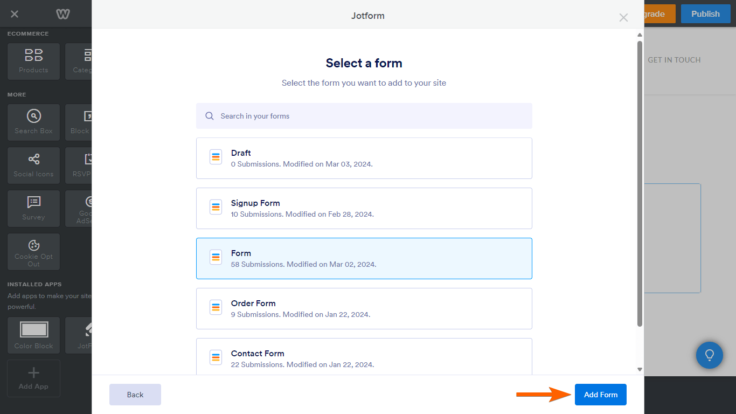Screen dimensions: 736x414
Task: Click the Add Form button
Action: tap(600, 395)
